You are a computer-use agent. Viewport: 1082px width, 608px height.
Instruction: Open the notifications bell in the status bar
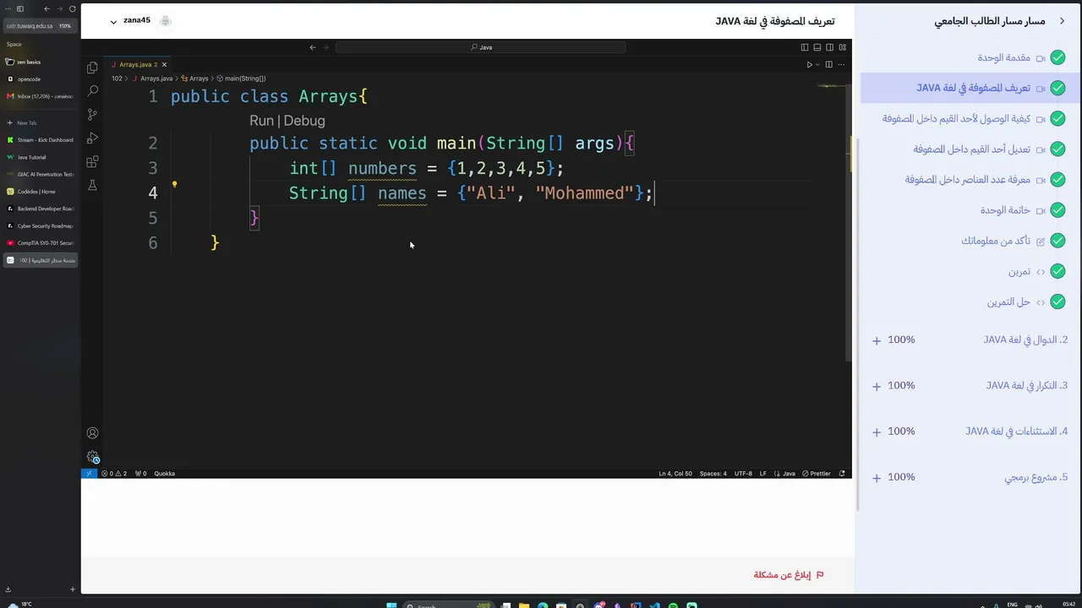842,474
